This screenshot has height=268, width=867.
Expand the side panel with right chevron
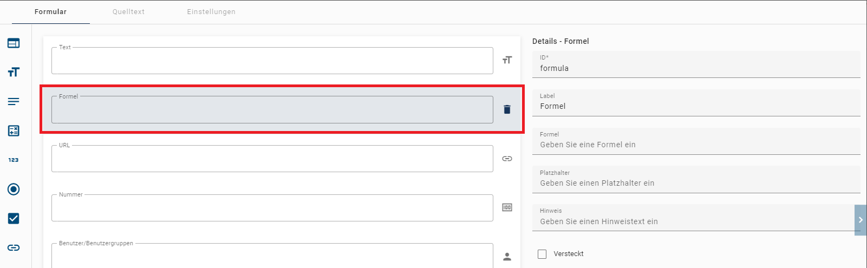pyautogui.click(x=861, y=220)
